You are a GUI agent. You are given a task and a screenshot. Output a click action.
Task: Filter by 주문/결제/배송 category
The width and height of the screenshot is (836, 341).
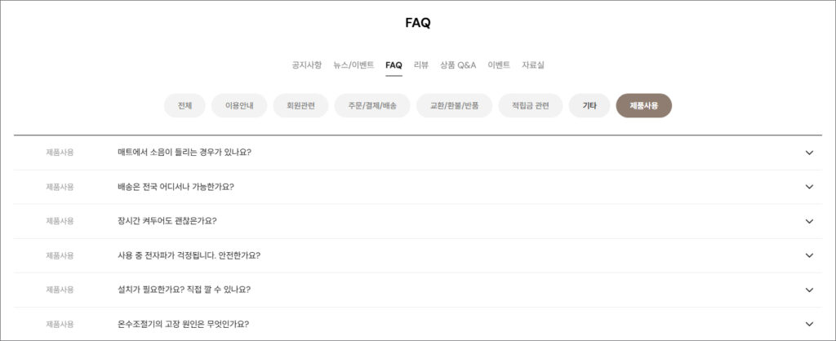pos(372,106)
